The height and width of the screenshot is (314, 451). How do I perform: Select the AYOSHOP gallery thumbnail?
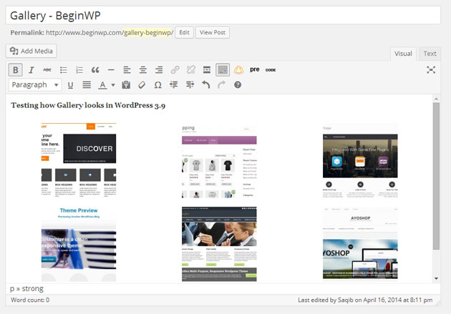360,242
